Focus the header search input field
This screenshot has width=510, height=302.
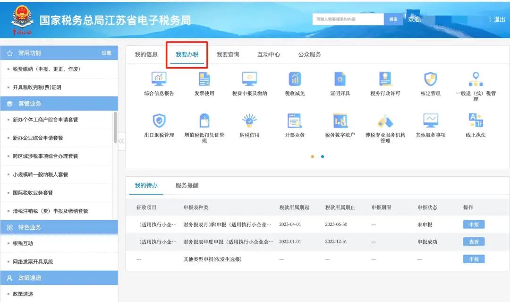pos(348,19)
